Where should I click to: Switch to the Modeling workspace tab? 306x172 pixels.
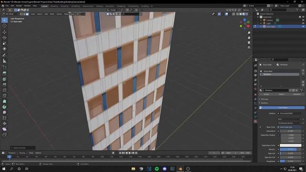coord(54,6)
